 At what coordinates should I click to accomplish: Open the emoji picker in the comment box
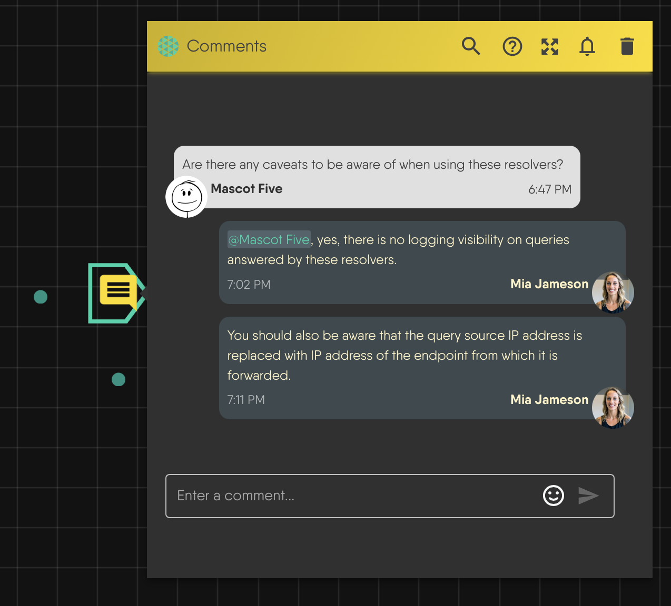click(x=553, y=496)
